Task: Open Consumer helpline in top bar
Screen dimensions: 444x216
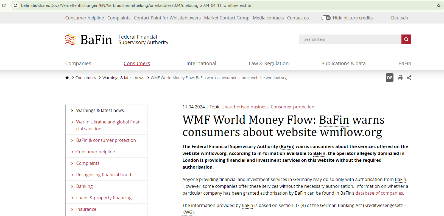Action: [85, 18]
